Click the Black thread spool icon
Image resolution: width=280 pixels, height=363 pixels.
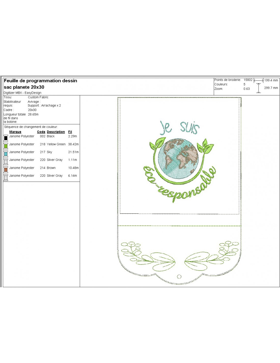[6, 138]
